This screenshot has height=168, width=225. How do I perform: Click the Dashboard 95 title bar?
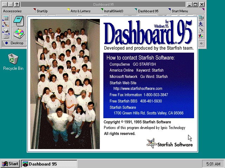click(x=103, y=5)
